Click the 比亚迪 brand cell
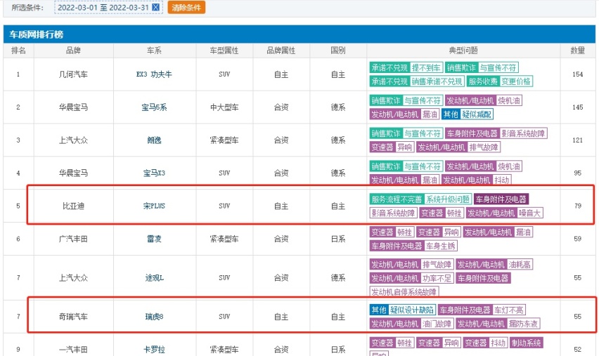Viewport: 599px width, 356px height. [73, 206]
